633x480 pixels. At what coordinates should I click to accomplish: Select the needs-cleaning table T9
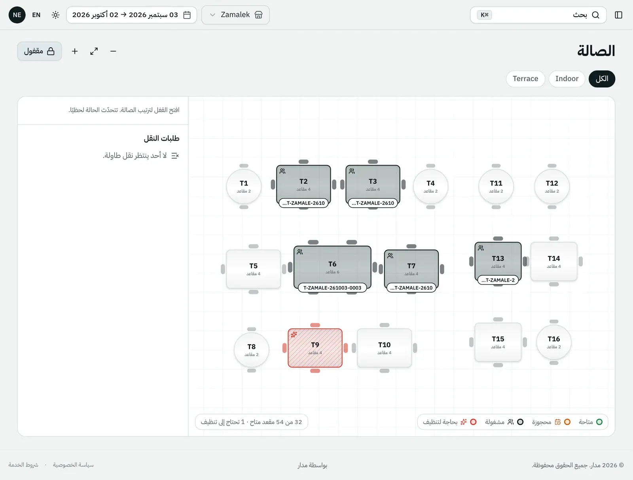point(315,348)
